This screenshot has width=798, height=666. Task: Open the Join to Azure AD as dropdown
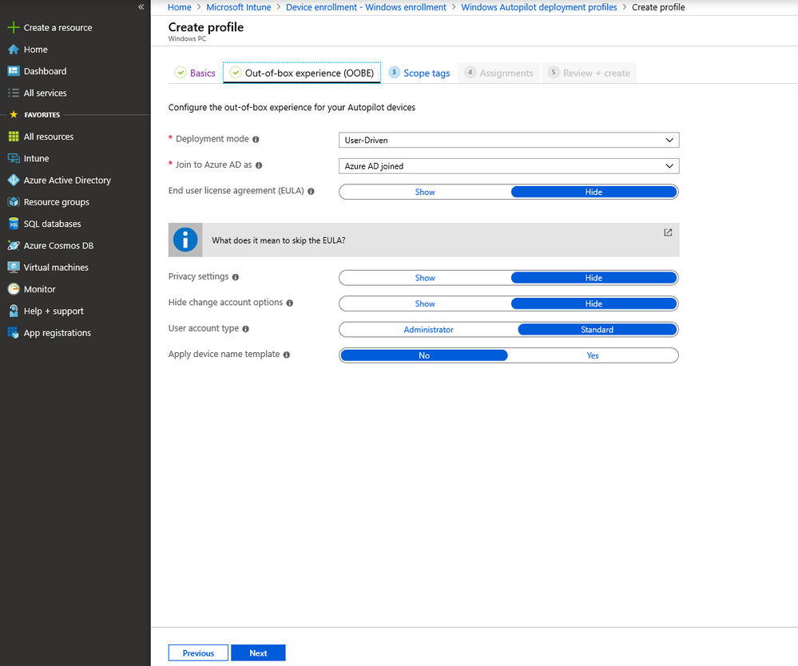(509, 166)
